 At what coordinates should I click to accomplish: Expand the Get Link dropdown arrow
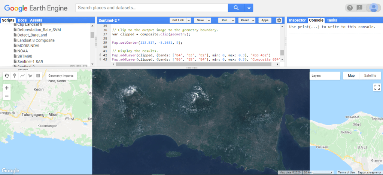189,20
